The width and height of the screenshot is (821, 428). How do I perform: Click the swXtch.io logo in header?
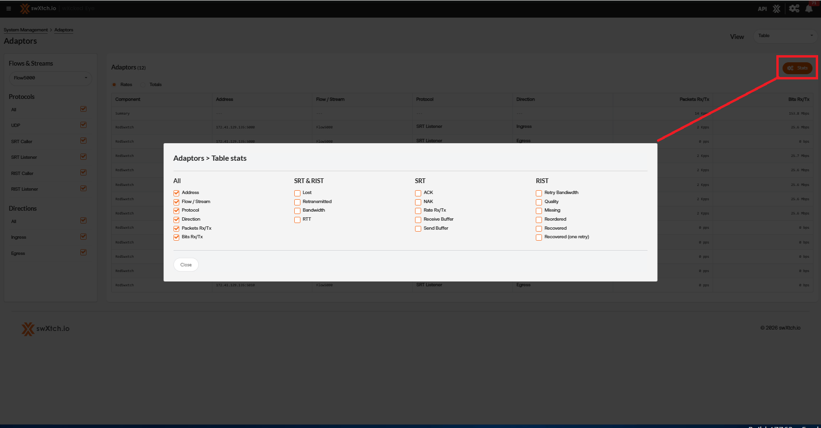38,9
